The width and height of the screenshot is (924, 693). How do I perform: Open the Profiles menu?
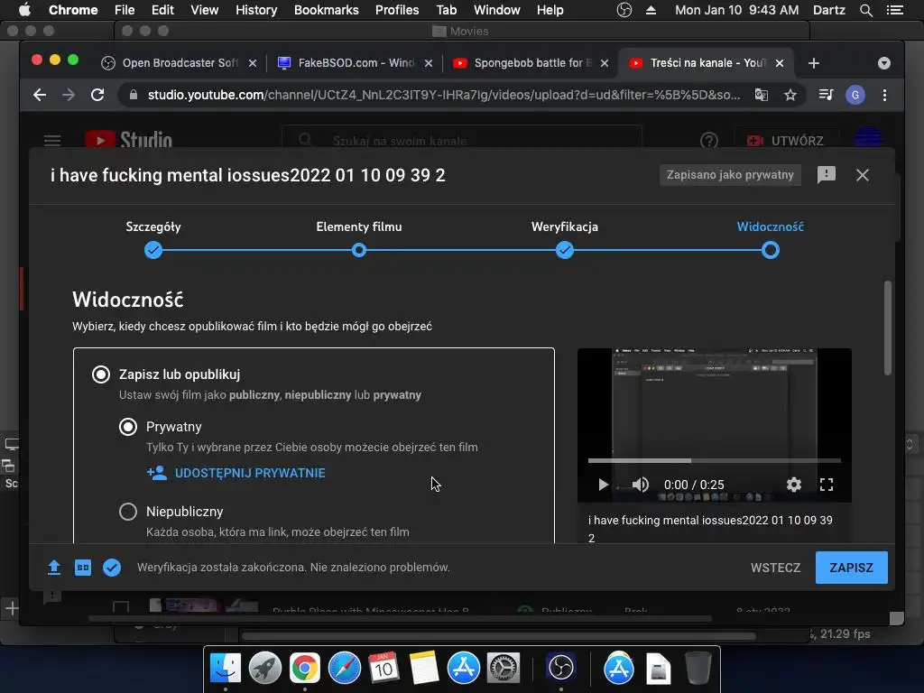pyautogui.click(x=397, y=10)
